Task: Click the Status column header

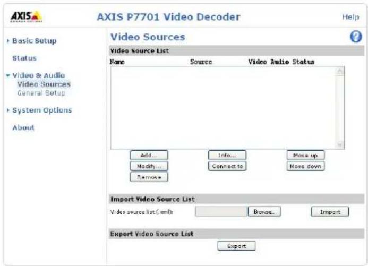Action: pyautogui.click(x=303, y=62)
